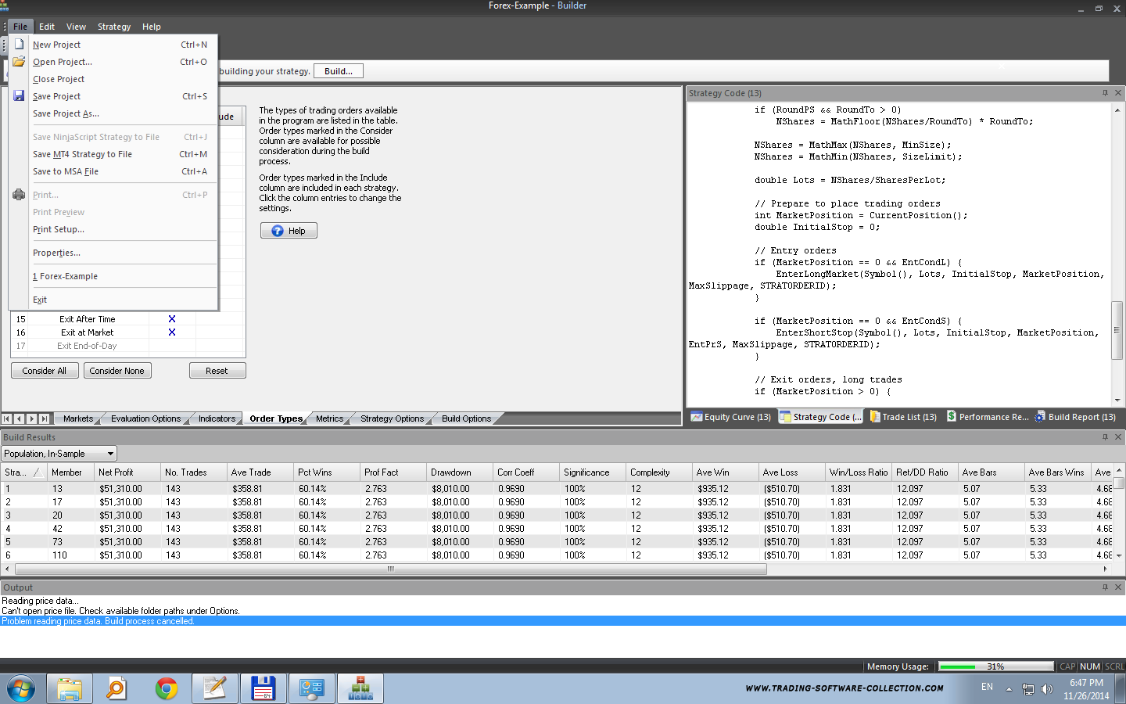
Task: Open the Strategy menu in the menu bar
Action: click(114, 27)
